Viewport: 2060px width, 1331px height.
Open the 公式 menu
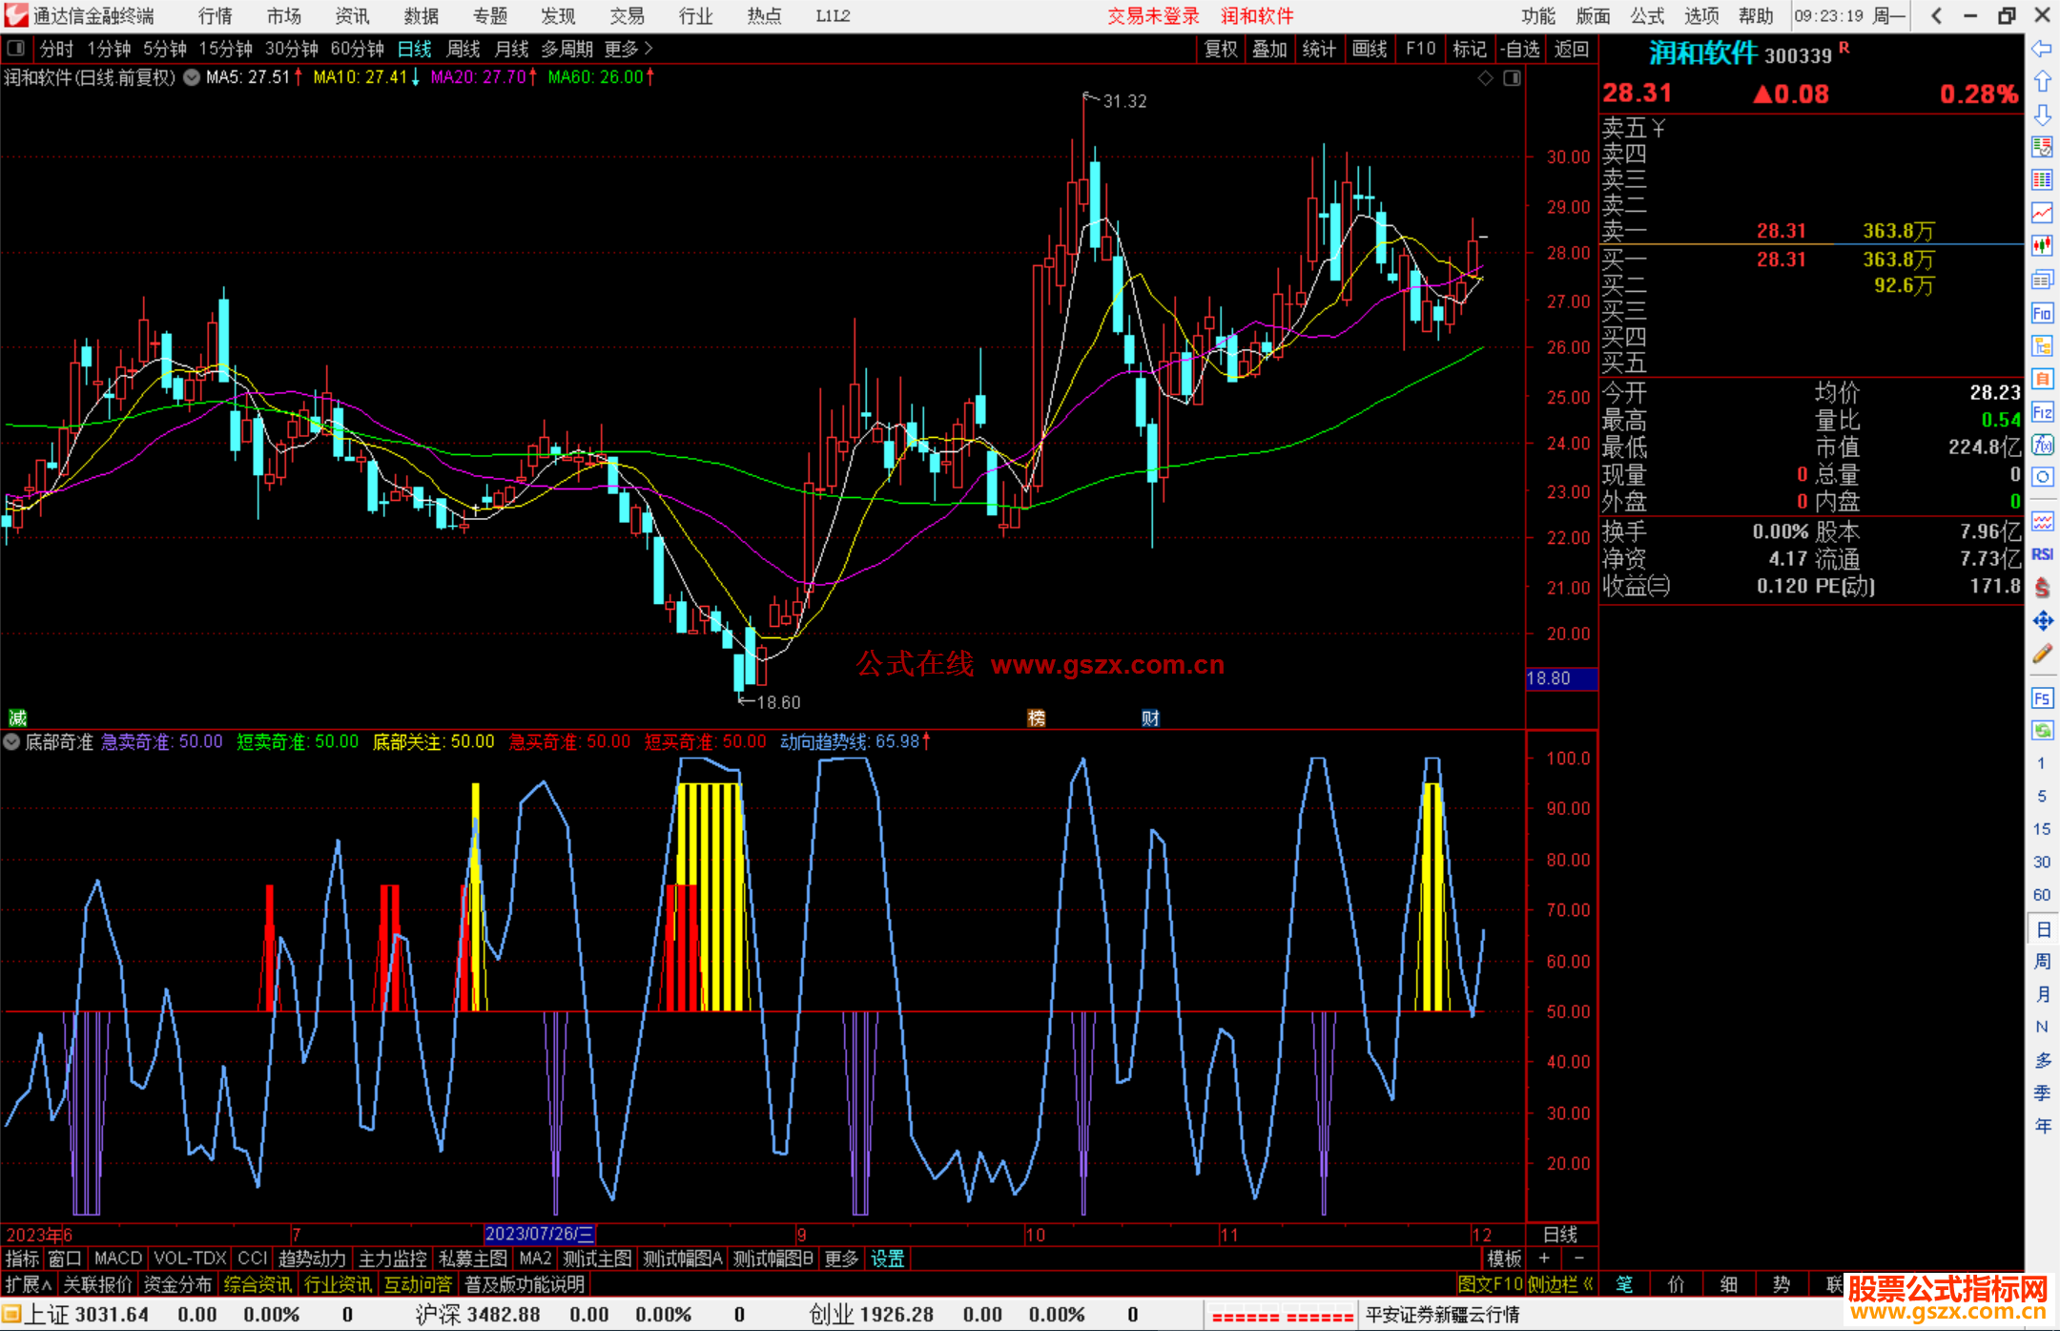[1646, 15]
